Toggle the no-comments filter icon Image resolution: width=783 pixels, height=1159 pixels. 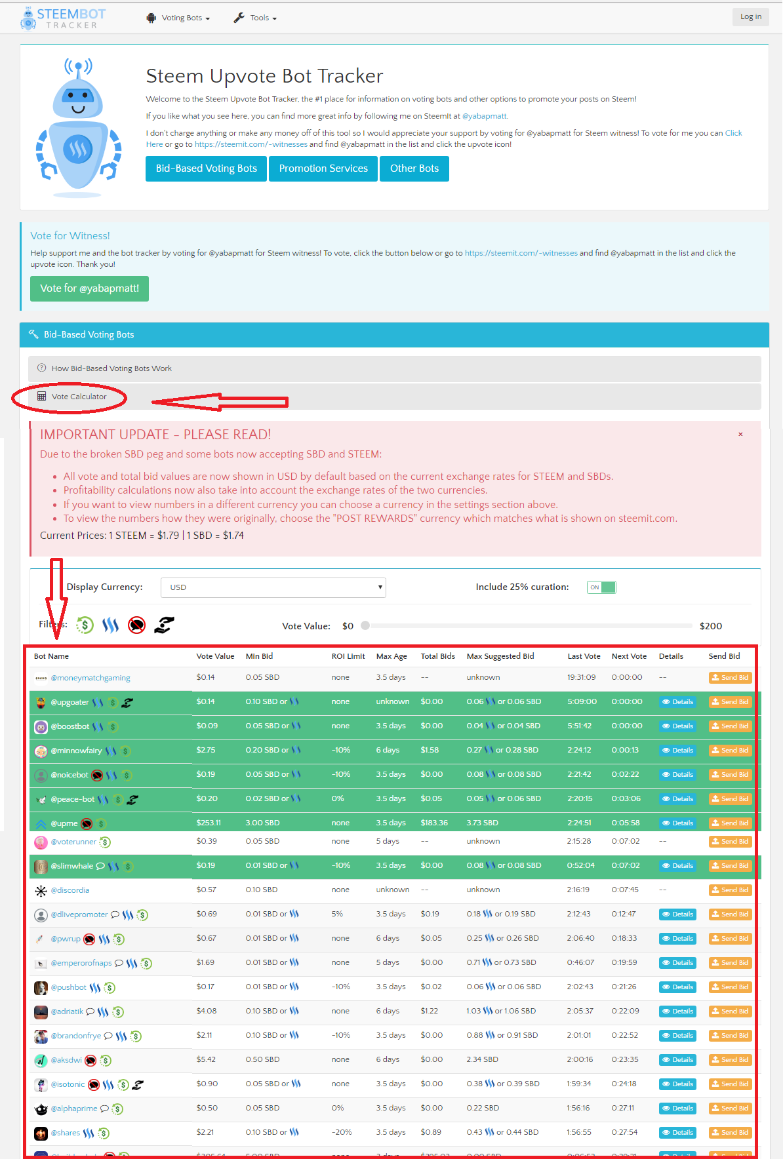click(x=136, y=625)
